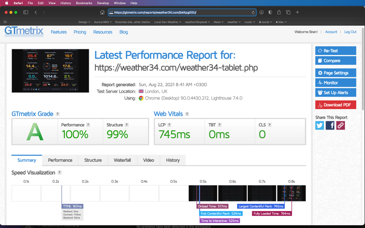Screen dimensions: 365x228
Task: Click the Monitor button
Action: pyautogui.click(x=336, y=83)
